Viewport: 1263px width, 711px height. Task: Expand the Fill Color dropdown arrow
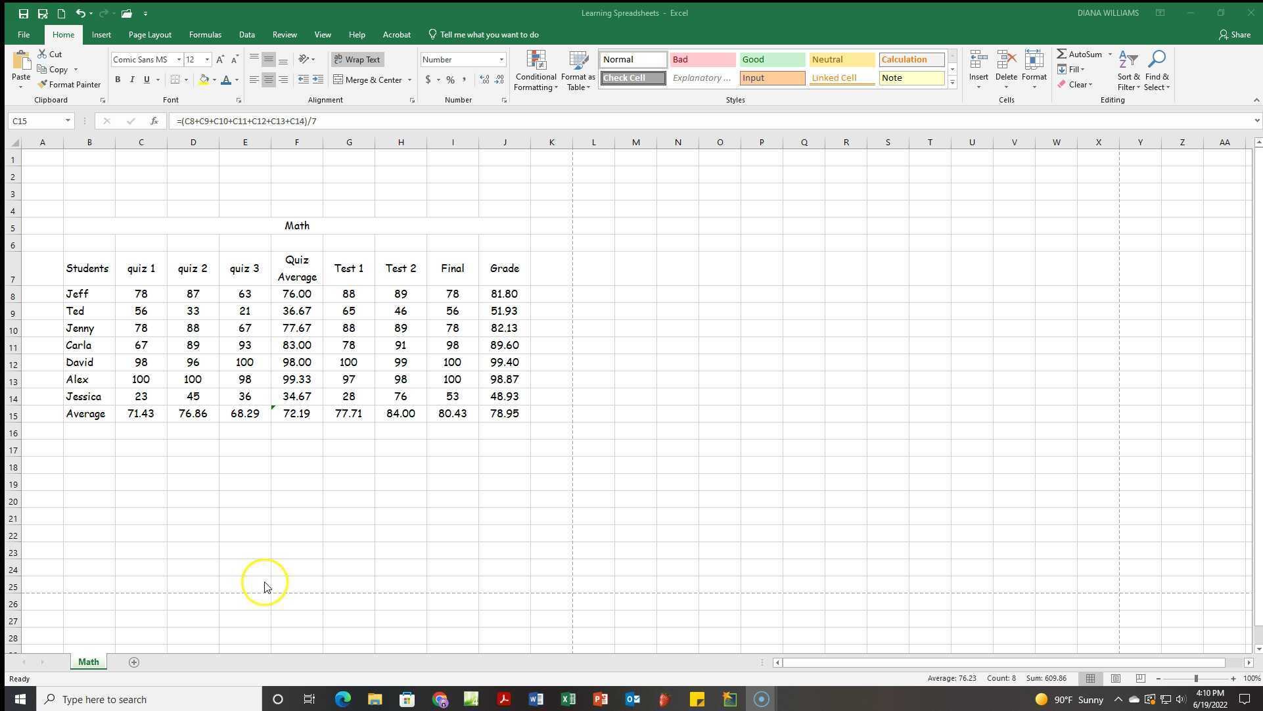point(214,80)
